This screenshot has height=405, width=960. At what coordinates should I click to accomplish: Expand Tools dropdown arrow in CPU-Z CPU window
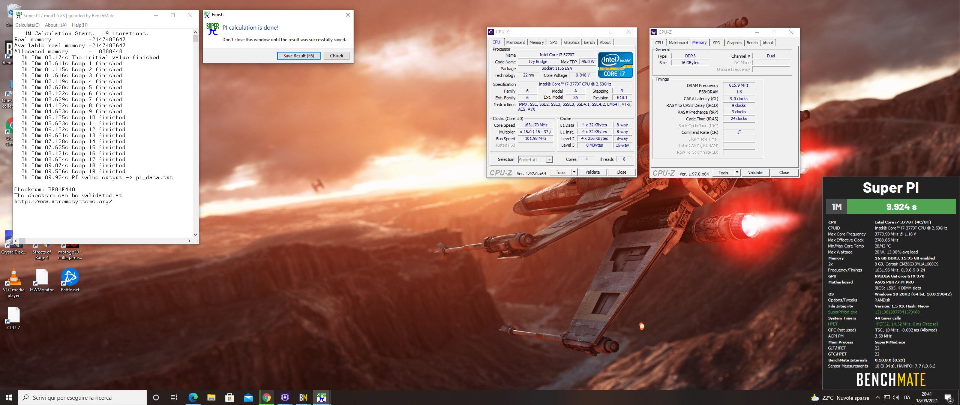pos(574,172)
